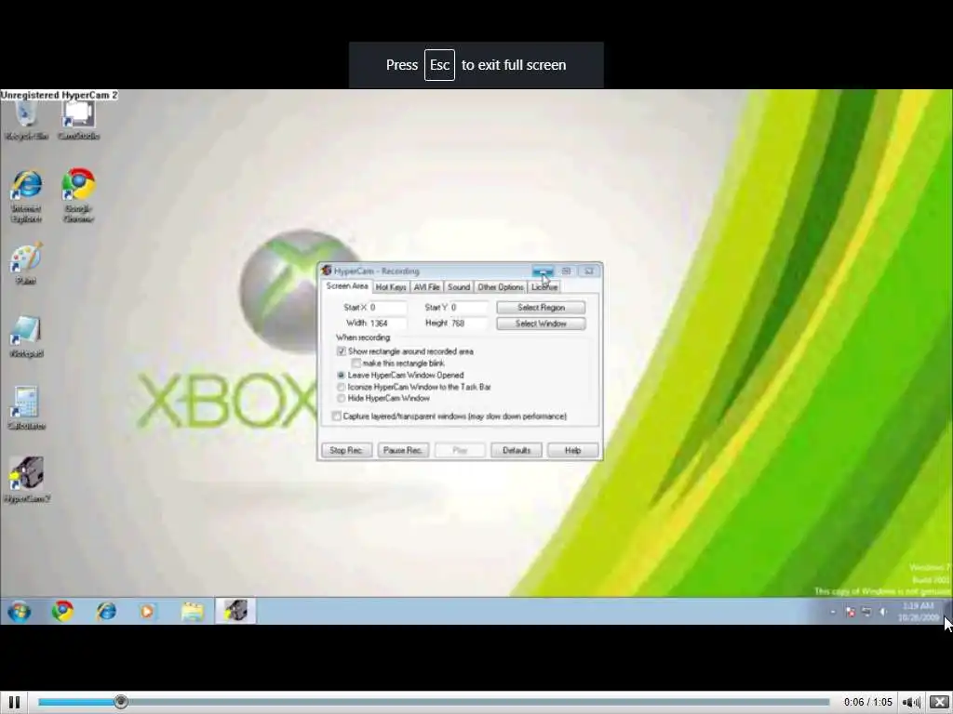Open the Windows Start menu orb
953x714 pixels.
pos(20,611)
